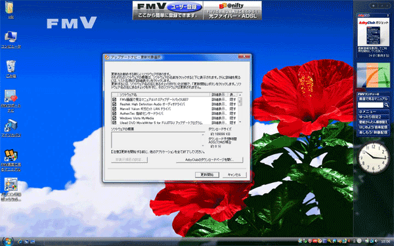Image resolution: width=394 pixels, height=246 pixels.
Task: Click the キャンセル button
Action: (x=234, y=174)
